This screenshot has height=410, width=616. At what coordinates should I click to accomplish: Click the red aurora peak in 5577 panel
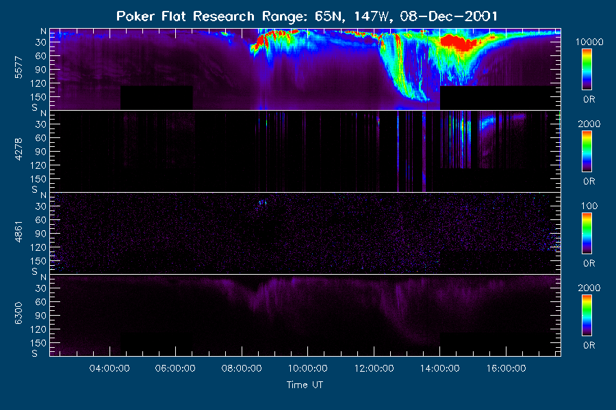[458, 42]
